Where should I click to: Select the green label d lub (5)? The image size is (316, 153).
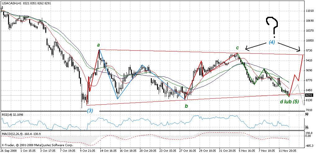click(x=289, y=101)
